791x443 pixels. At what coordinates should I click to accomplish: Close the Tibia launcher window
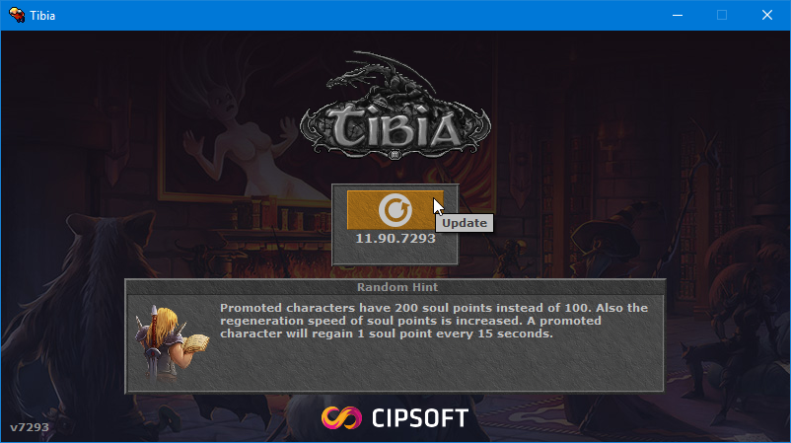766,15
